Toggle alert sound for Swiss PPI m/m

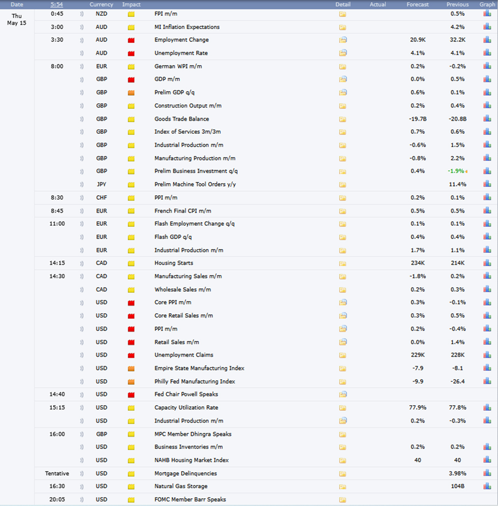[82, 198]
